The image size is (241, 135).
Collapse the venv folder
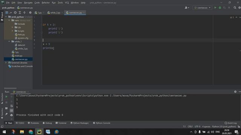tap(9, 20)
